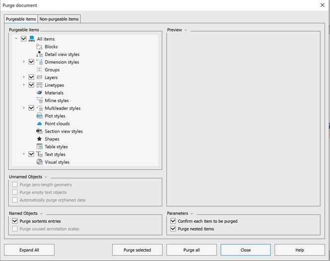Switch to the Purgeable items tab
The image size is (330, 261).
click(21, 19)
